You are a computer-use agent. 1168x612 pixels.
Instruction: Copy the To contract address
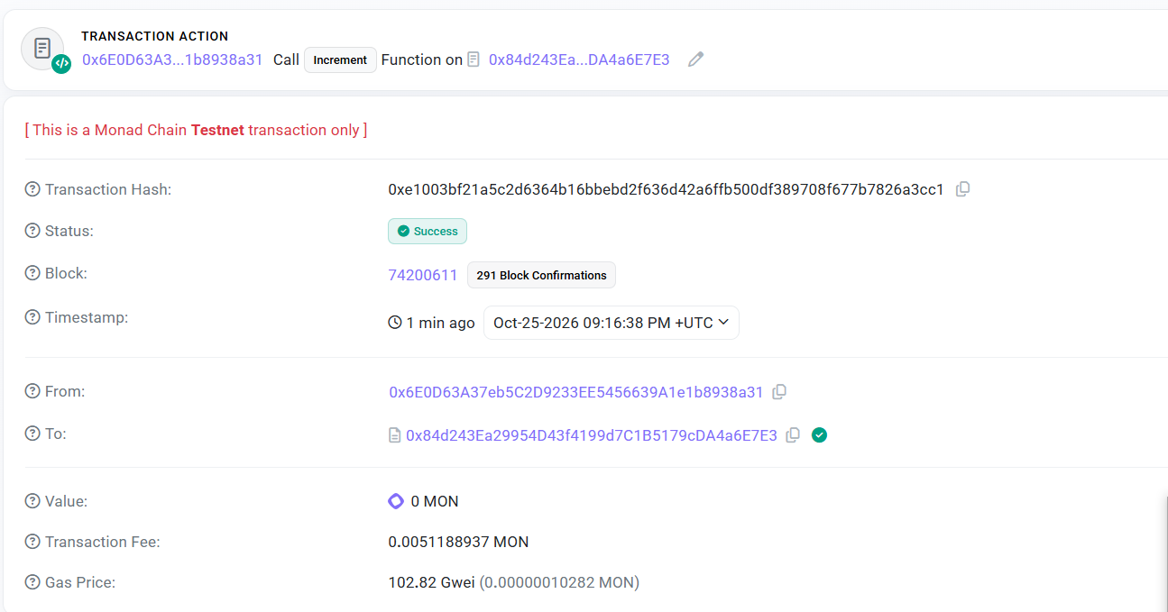[x=793, y=435]
